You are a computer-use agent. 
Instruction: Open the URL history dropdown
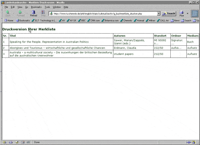(x=159, y=14)
